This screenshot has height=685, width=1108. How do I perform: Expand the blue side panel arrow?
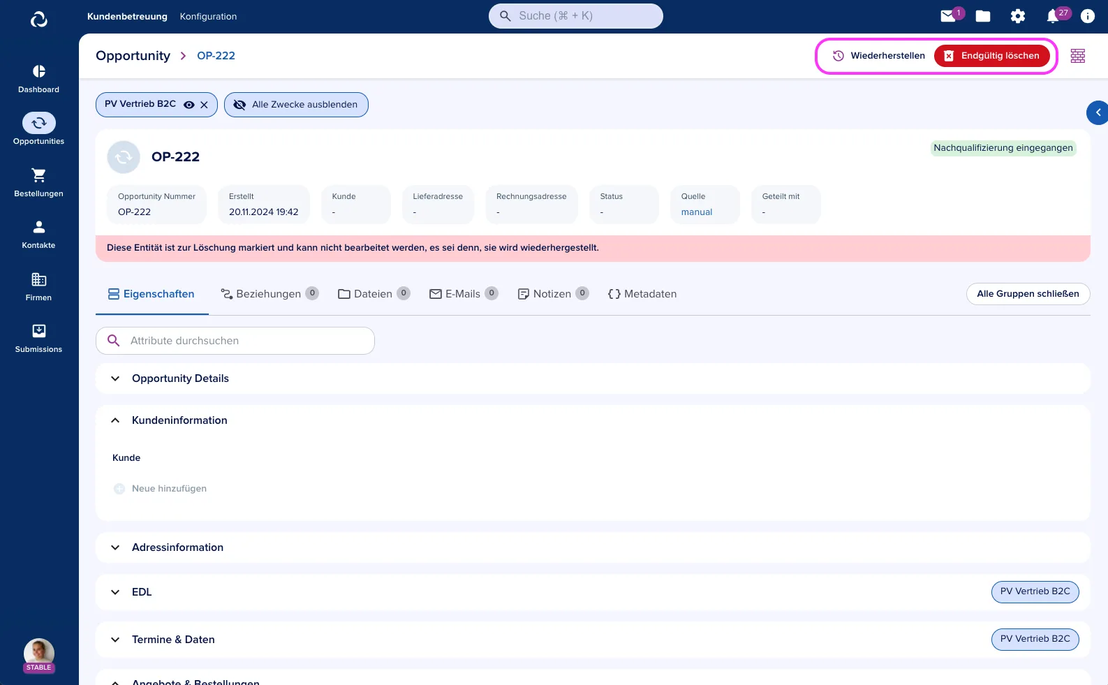pyautogui.click(x=1098, y=112)
